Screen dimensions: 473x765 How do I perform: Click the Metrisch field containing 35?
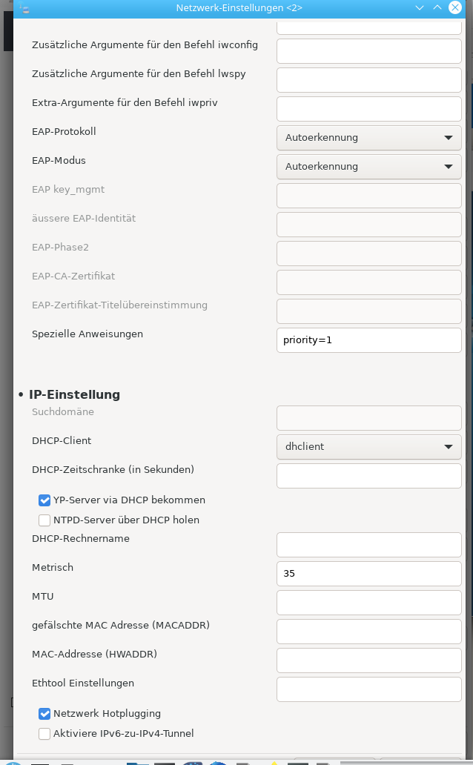pos(369,573)
